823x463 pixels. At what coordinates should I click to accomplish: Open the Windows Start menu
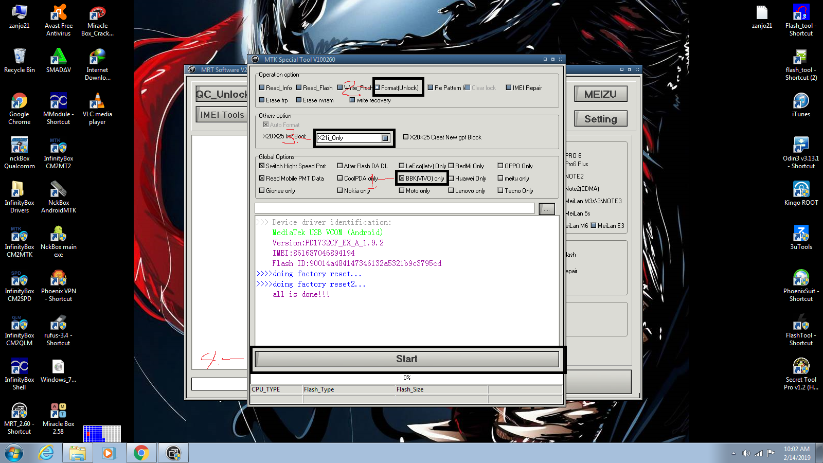coord(14,453)
